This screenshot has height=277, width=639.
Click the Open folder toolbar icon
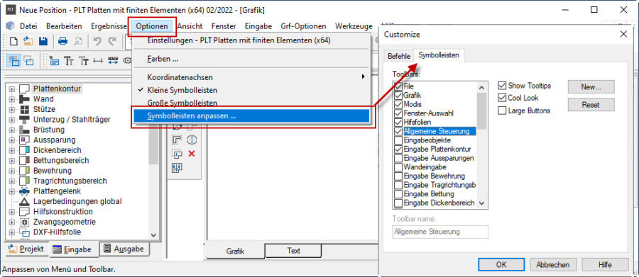pyautogui.click(x=28, y=41)
